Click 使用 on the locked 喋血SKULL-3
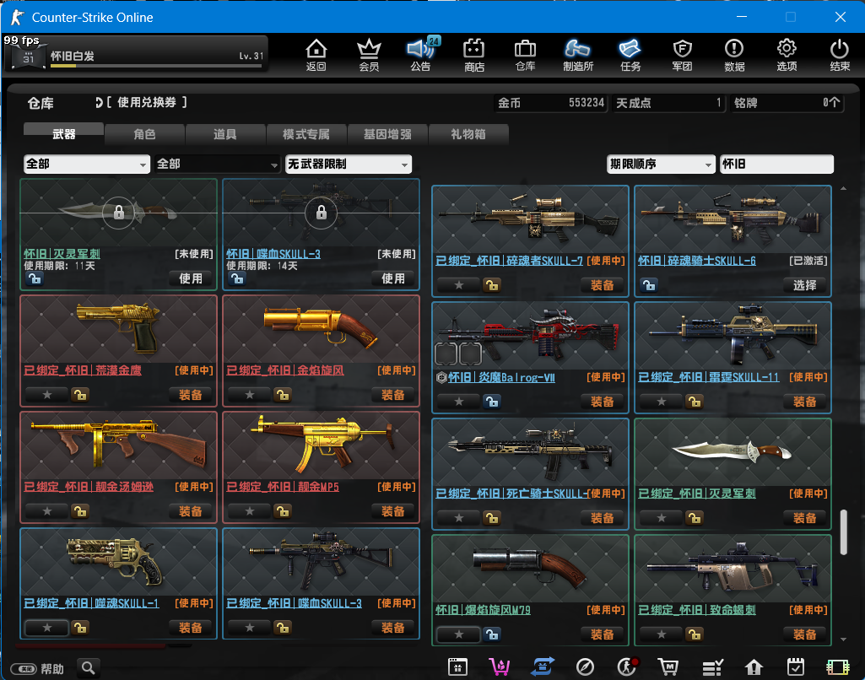The image size is (865, 680). point(392,278)
